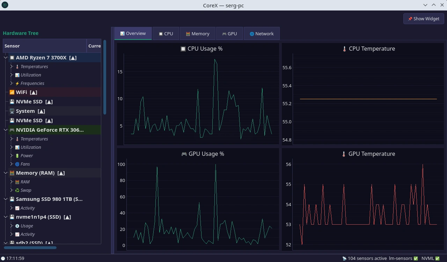Click the Samsung SSD 980 disk icon

pos(12,199)
